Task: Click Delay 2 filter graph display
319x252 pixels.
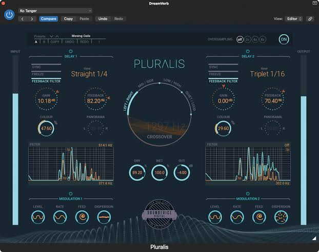Action: point(248,164)
